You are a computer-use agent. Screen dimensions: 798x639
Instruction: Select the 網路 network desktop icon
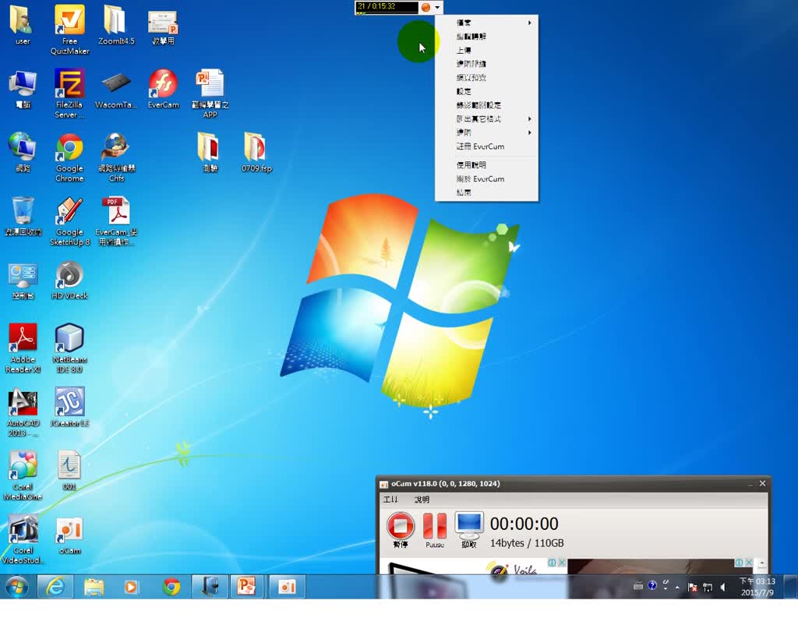[23, 153]
